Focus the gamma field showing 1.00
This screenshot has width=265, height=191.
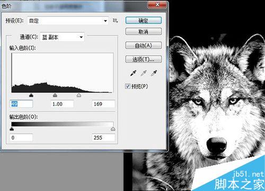[x=62, y=104]
